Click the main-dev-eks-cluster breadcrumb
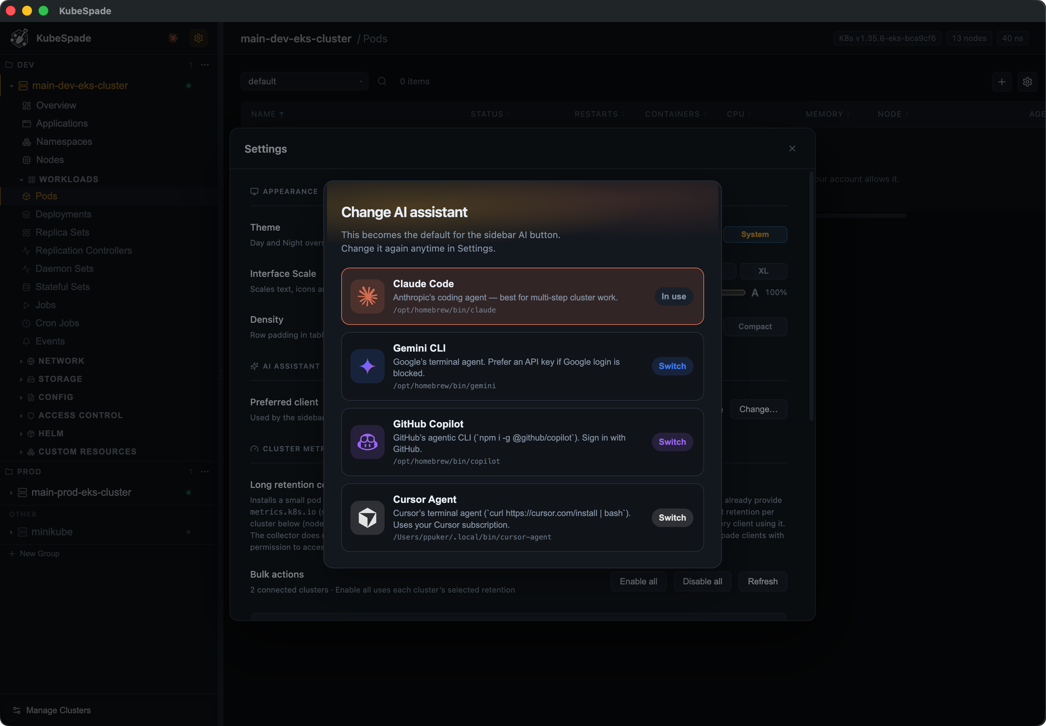Image resolution: width=1046 pixels, height=726 pixels. click(x=296, y=39)
